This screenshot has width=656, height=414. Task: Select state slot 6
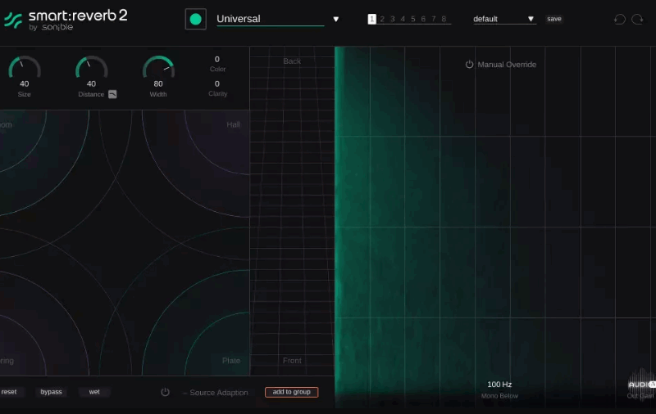click(423, 19)
